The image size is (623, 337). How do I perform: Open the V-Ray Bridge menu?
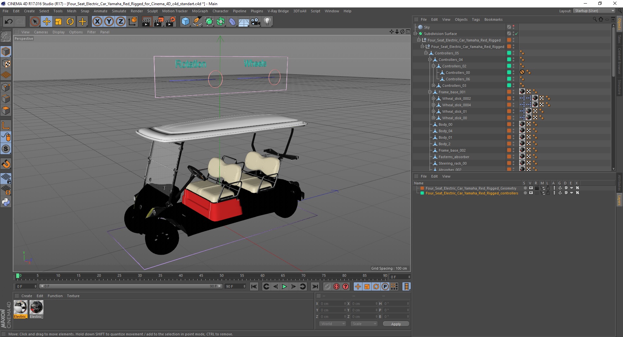(x=278, y=11)
